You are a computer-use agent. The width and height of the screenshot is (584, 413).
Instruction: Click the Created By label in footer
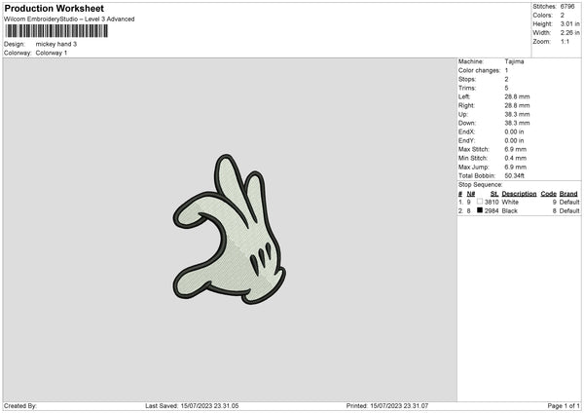coord(20,406)
